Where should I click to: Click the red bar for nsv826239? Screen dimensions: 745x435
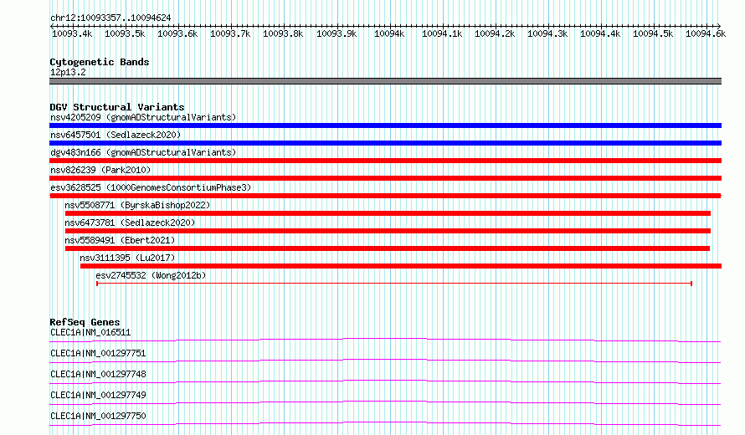tap(385, 178)
